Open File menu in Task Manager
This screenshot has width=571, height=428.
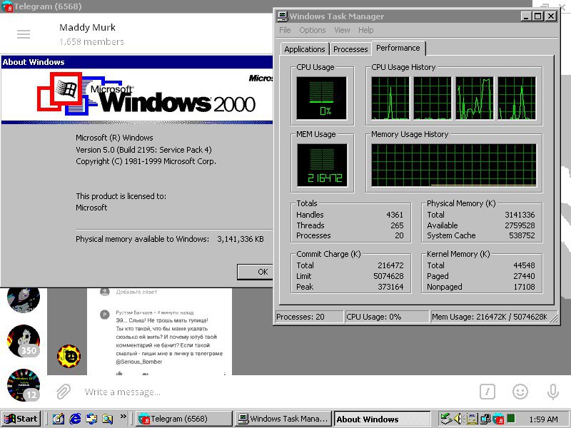[x=285, y=30]
